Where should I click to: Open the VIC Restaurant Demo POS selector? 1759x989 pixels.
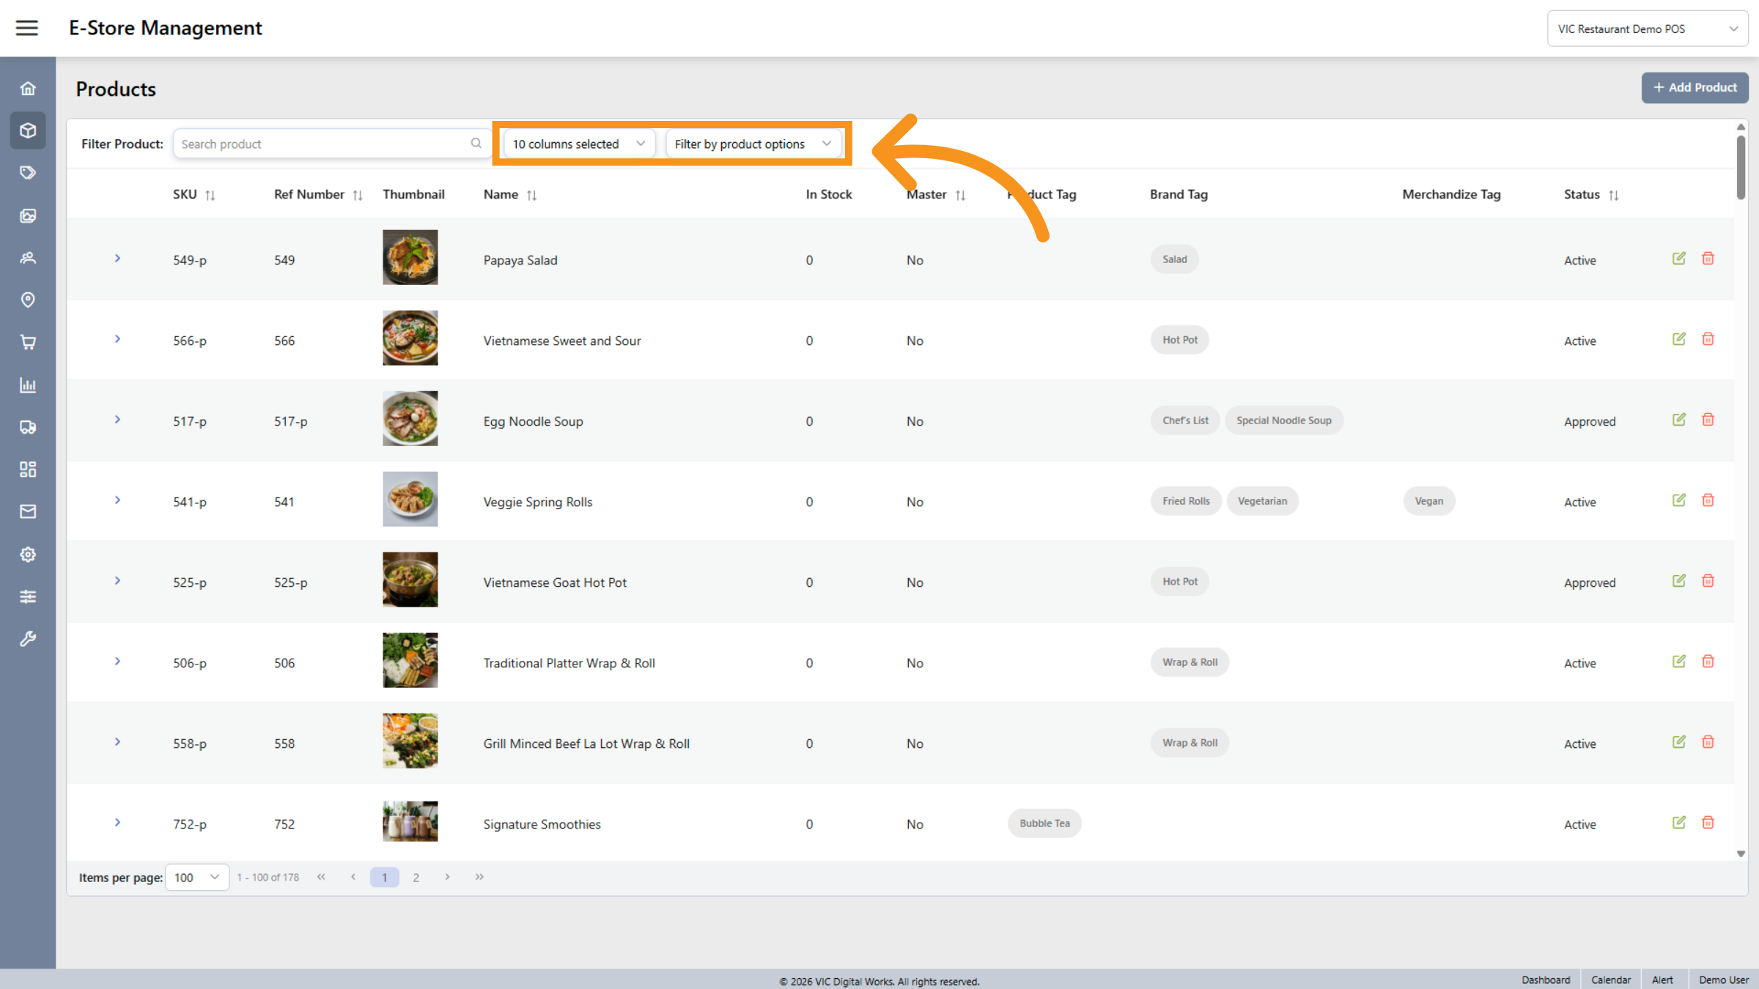pos(1648,28)
